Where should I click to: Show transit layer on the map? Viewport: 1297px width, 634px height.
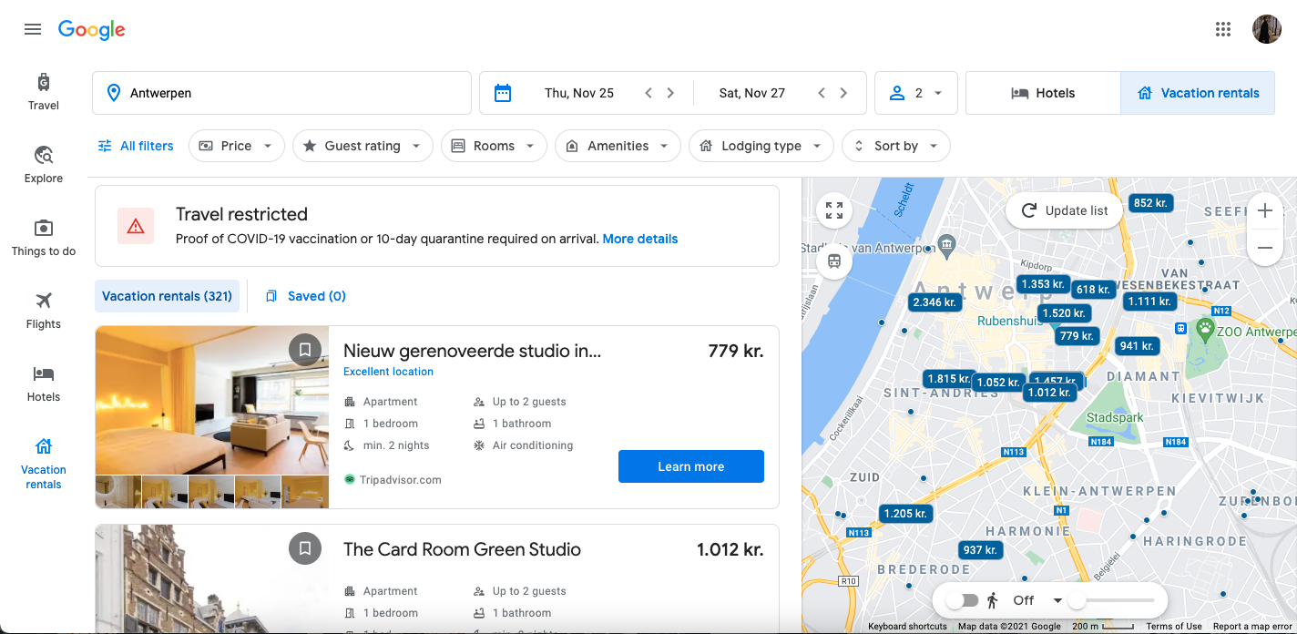[x=834, y=262]
